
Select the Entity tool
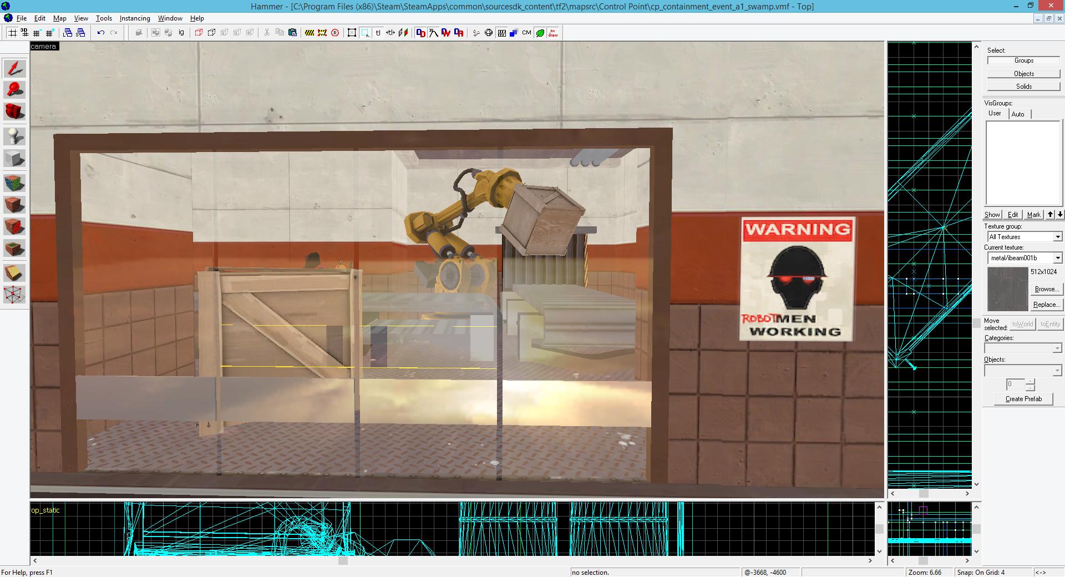14,136
